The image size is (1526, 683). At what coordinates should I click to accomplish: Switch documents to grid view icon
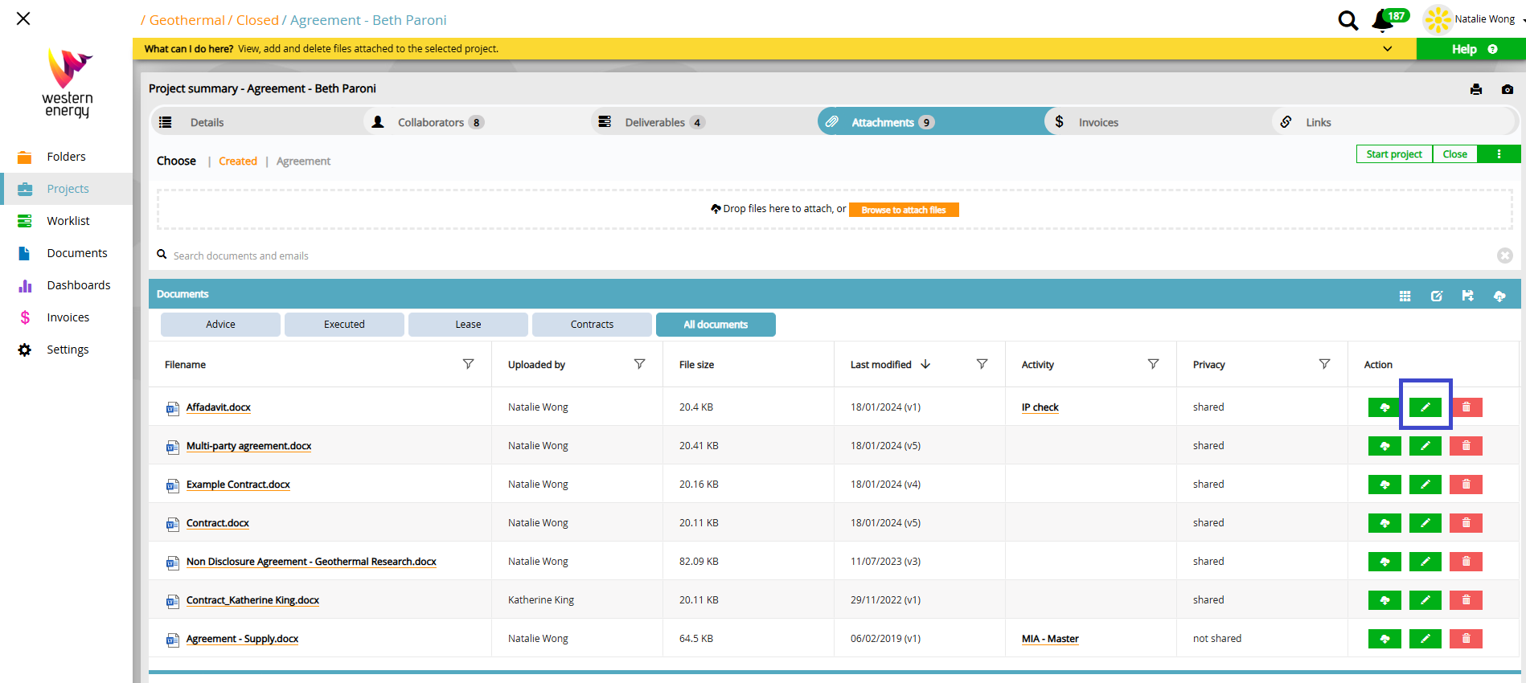(1405, 296)
